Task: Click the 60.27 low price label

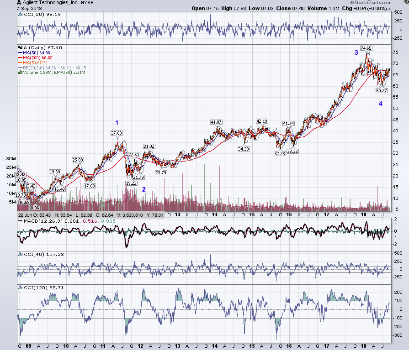Action: (381, 91)
